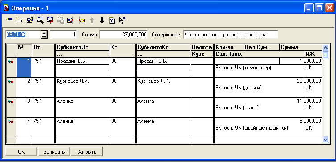Click the NЖ column header

point(313,54)
